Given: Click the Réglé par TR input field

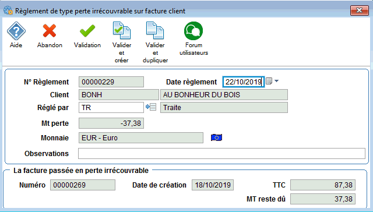Looking at the screenshot, I should coord(111,107).
